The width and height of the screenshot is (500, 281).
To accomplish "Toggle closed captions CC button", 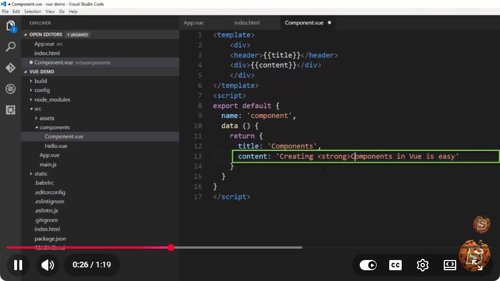I will pos(395,265).
